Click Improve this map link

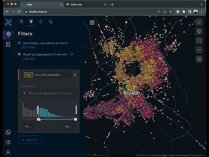(x=179, y=155)
